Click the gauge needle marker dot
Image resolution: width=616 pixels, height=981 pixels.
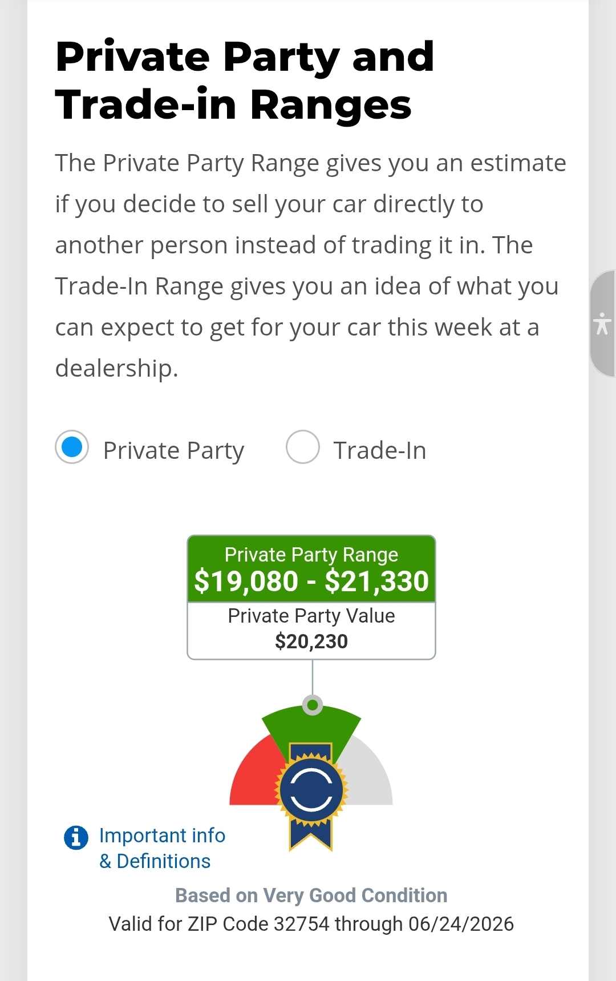[312, 705]
